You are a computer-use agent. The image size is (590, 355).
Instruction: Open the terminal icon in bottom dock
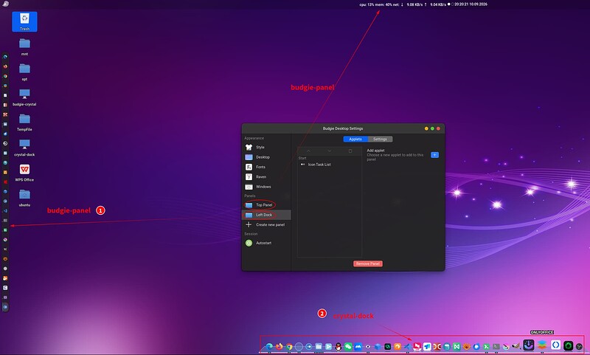click(x=496, y=346)
